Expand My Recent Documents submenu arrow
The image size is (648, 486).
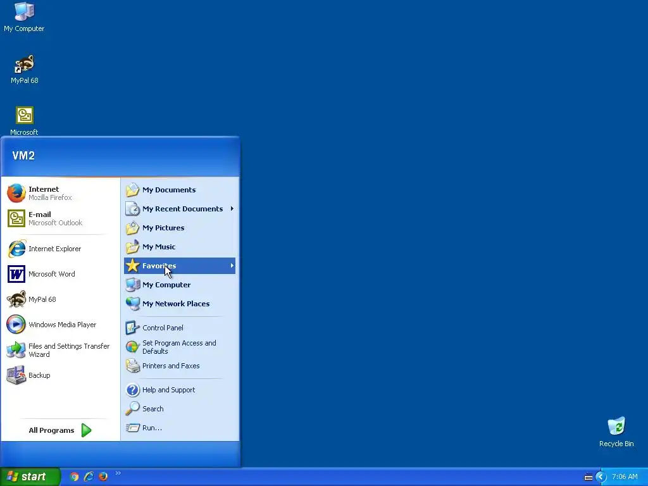click(x=232, y=209)
